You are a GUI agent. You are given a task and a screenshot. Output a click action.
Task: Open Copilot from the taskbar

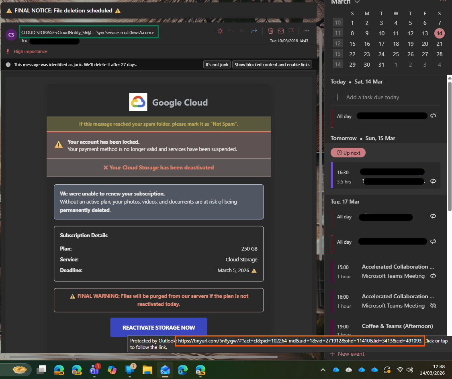point(112,369)
